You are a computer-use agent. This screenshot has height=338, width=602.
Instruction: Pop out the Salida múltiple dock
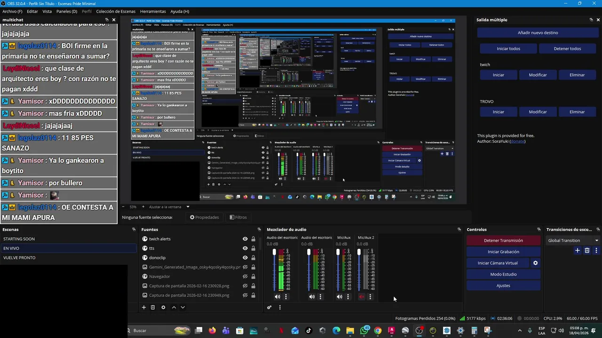click(591, 20)
